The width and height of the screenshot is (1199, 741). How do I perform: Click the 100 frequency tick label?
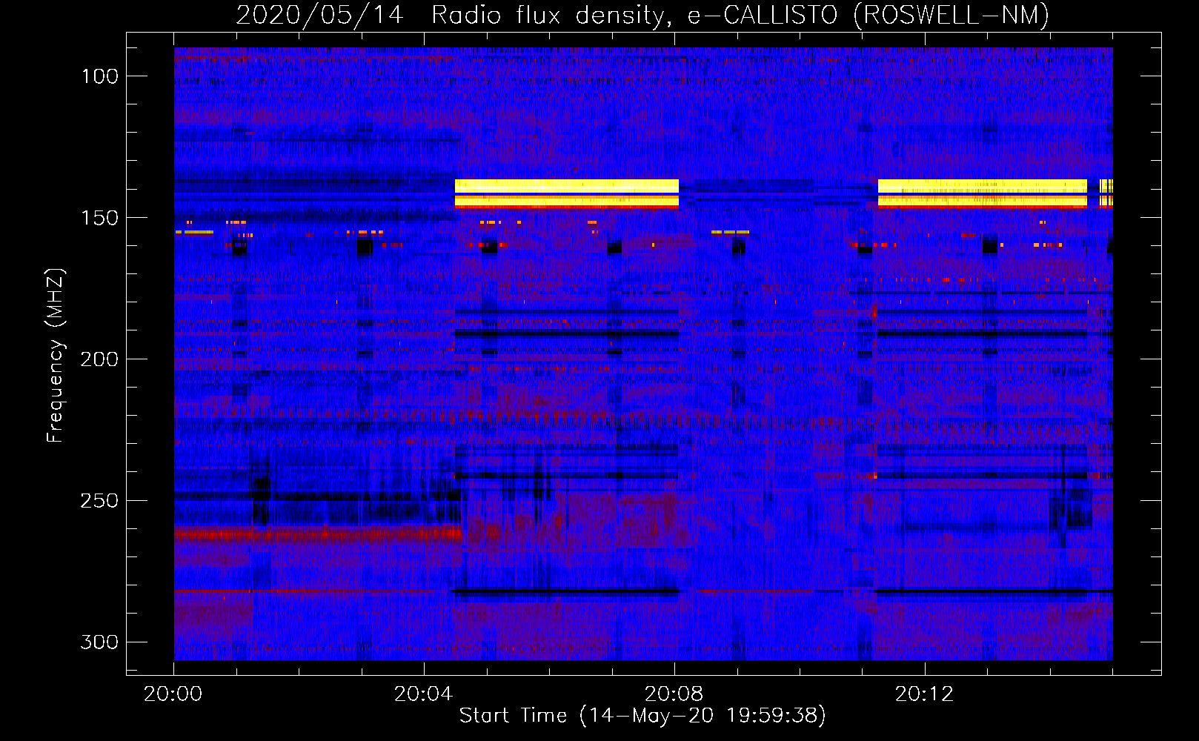99,76
